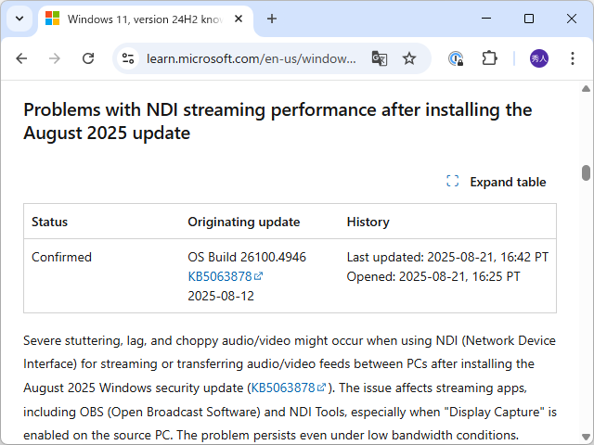The image size is (594, 445).
Task: Click the page vertical scrollbar thumb
Action: (x=586, y=173)
